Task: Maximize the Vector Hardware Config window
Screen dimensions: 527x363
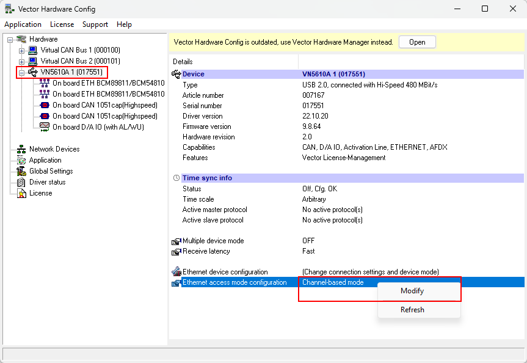Action: pos(485,9)
